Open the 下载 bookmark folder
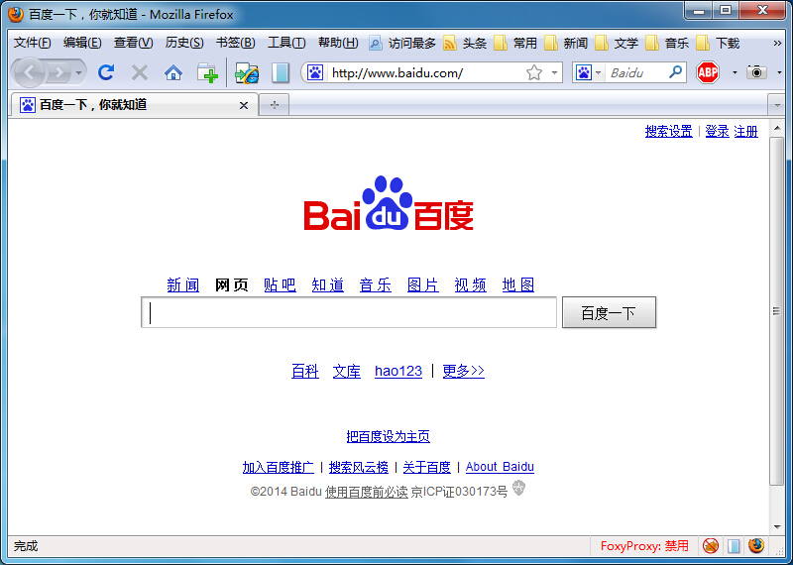The height and width of the screenshot is (565, 793). pos(718,44)
